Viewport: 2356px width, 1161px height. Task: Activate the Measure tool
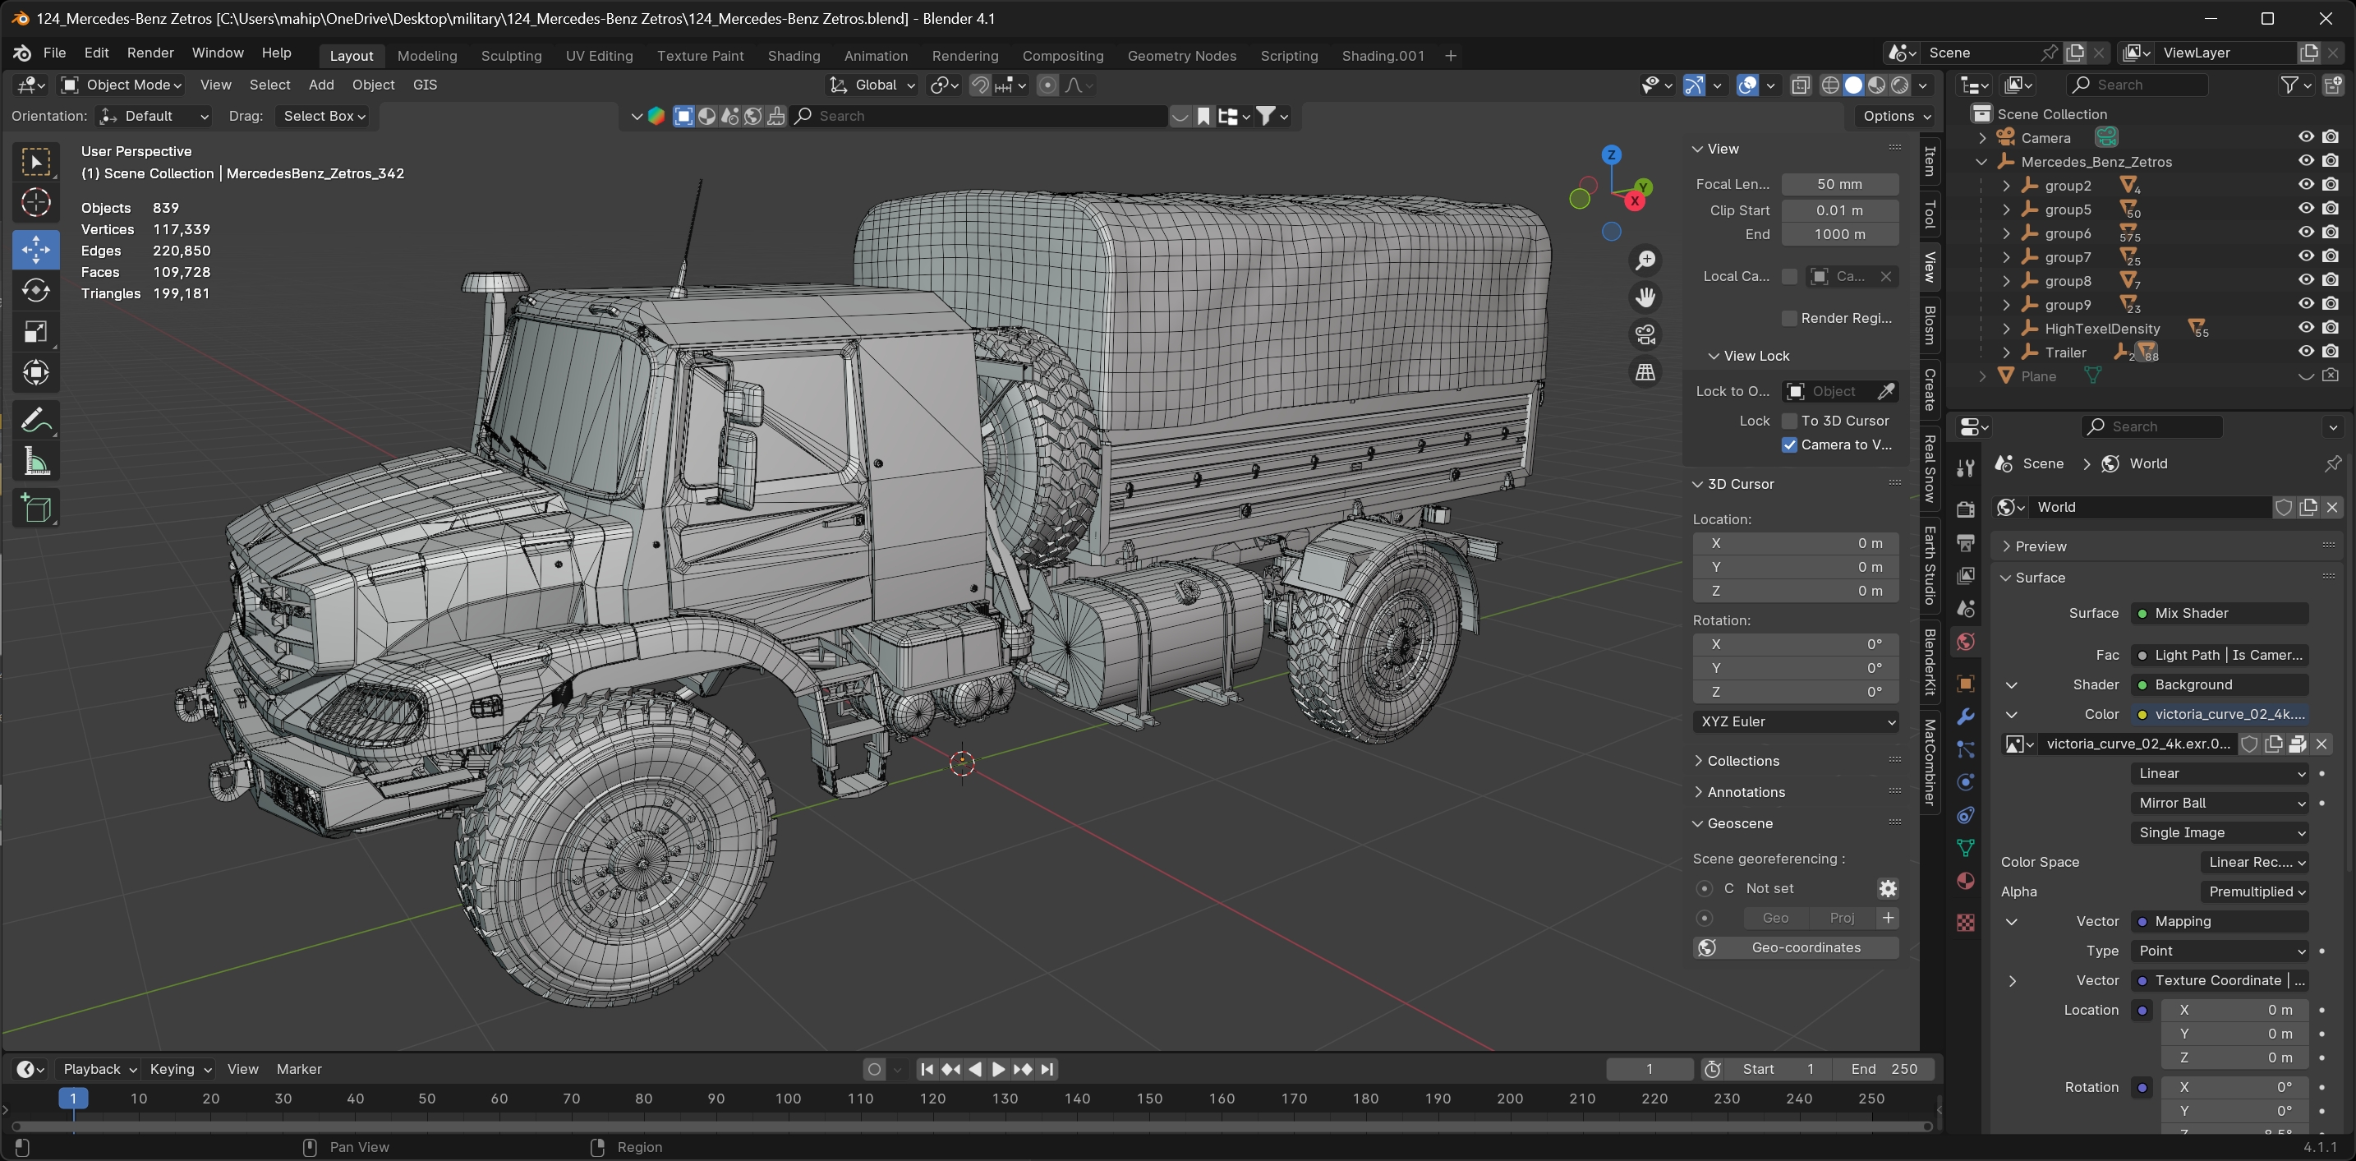point(35,462)
